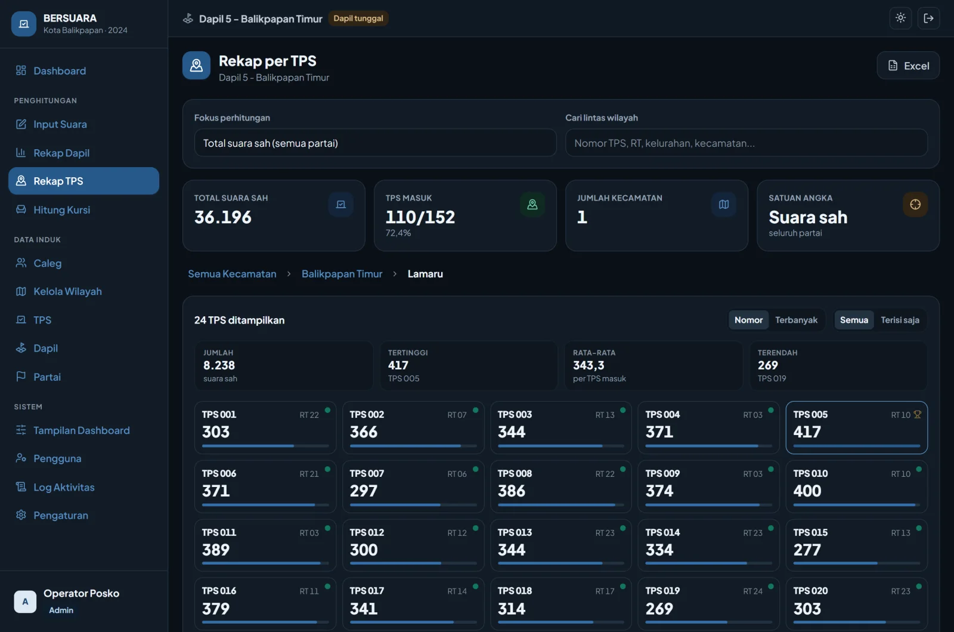Click the Dapil tunggal badge
The height and width of the screenshot is (632, 954).
pyautogui.click(x=358, y=19)
